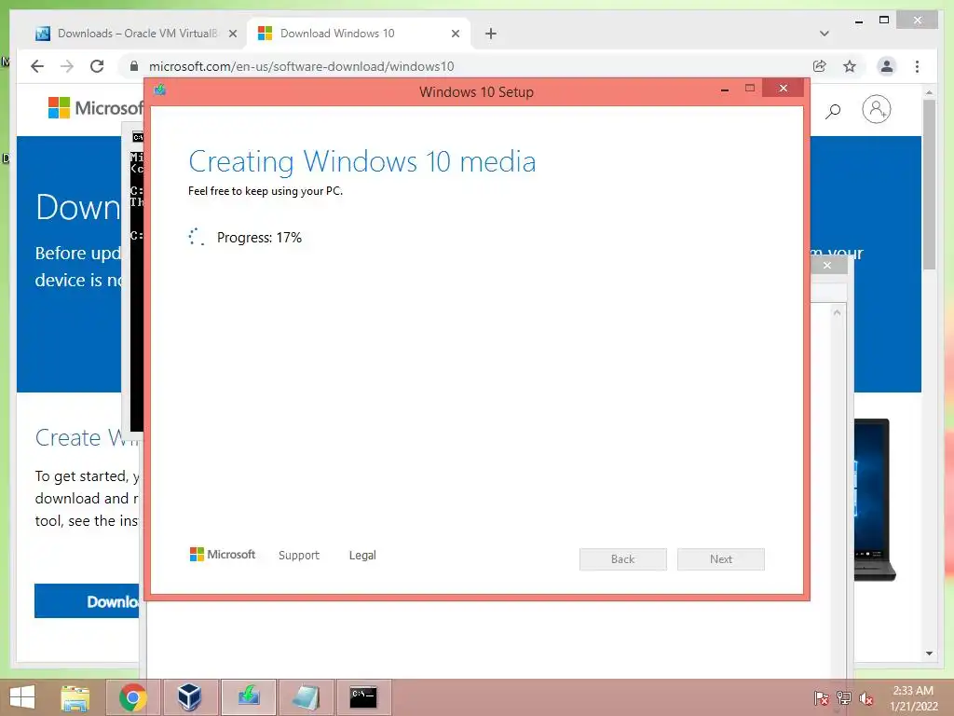Viewport: 954px width, 716px height.
Task: Click the sign-in account icon on Microsoft site
Action: pyautogui.click(x=876, y=110)
